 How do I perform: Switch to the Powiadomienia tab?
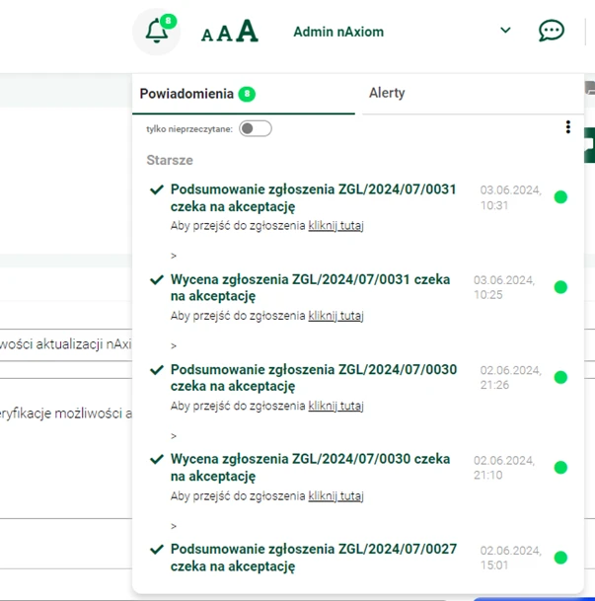tap(187, 94)
